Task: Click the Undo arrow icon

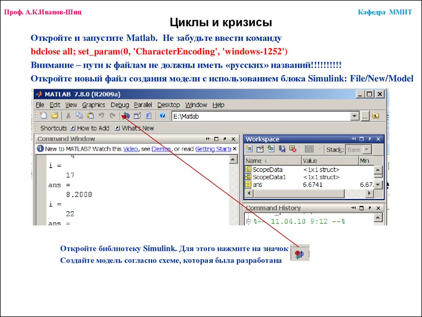Action: (101, 116)
